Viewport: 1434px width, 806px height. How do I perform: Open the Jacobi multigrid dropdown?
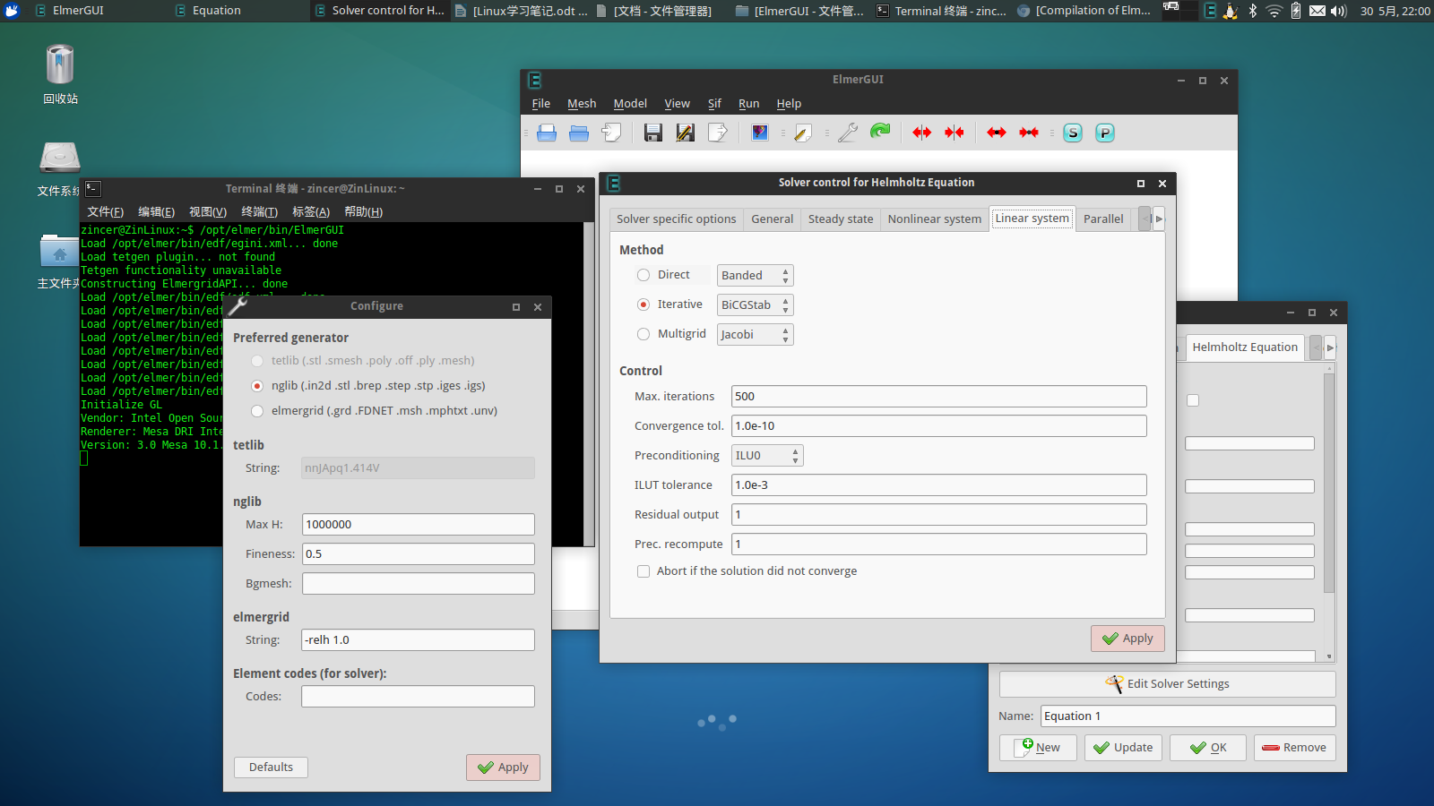tap(756, 335)
